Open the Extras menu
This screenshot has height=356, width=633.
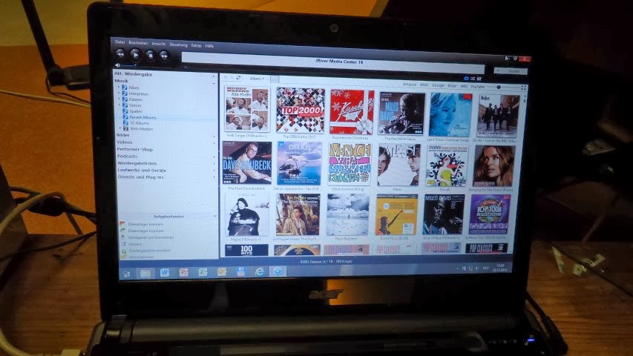click(196, 45)
